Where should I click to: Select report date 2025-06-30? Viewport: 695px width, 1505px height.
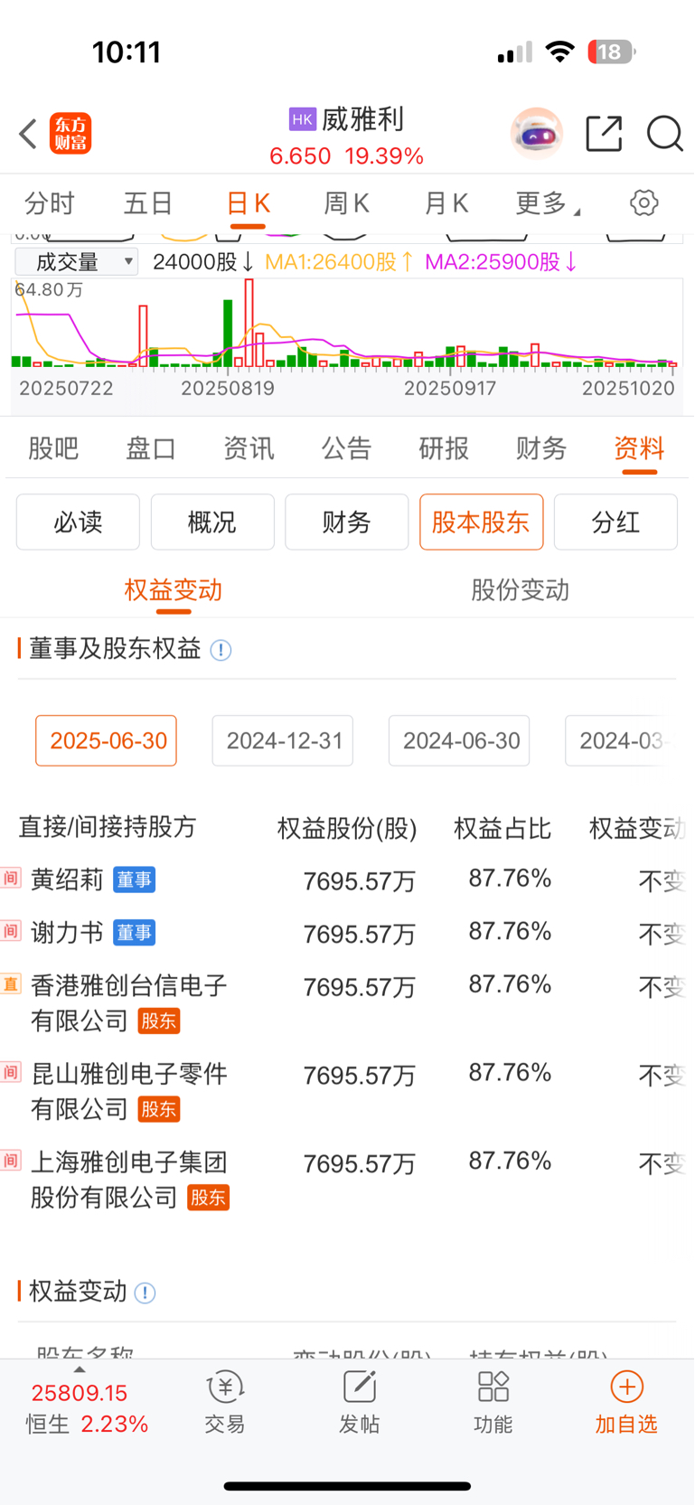(x=107, y=741)
